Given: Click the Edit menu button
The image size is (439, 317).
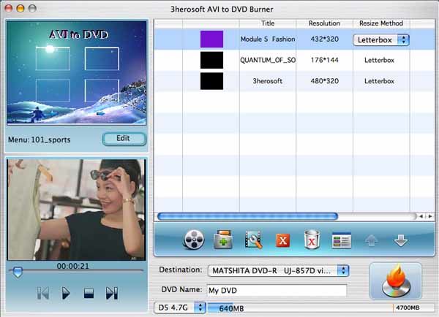Looking at the screenshot, I should [x=124, y=139].
